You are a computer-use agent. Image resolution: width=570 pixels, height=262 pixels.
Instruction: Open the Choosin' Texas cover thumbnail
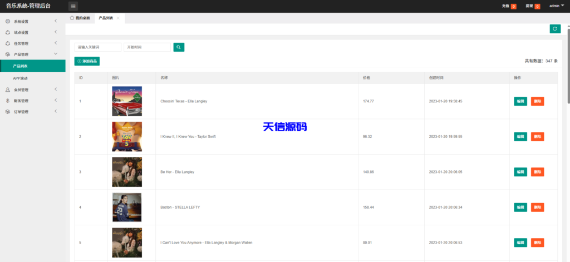[127, 101]
